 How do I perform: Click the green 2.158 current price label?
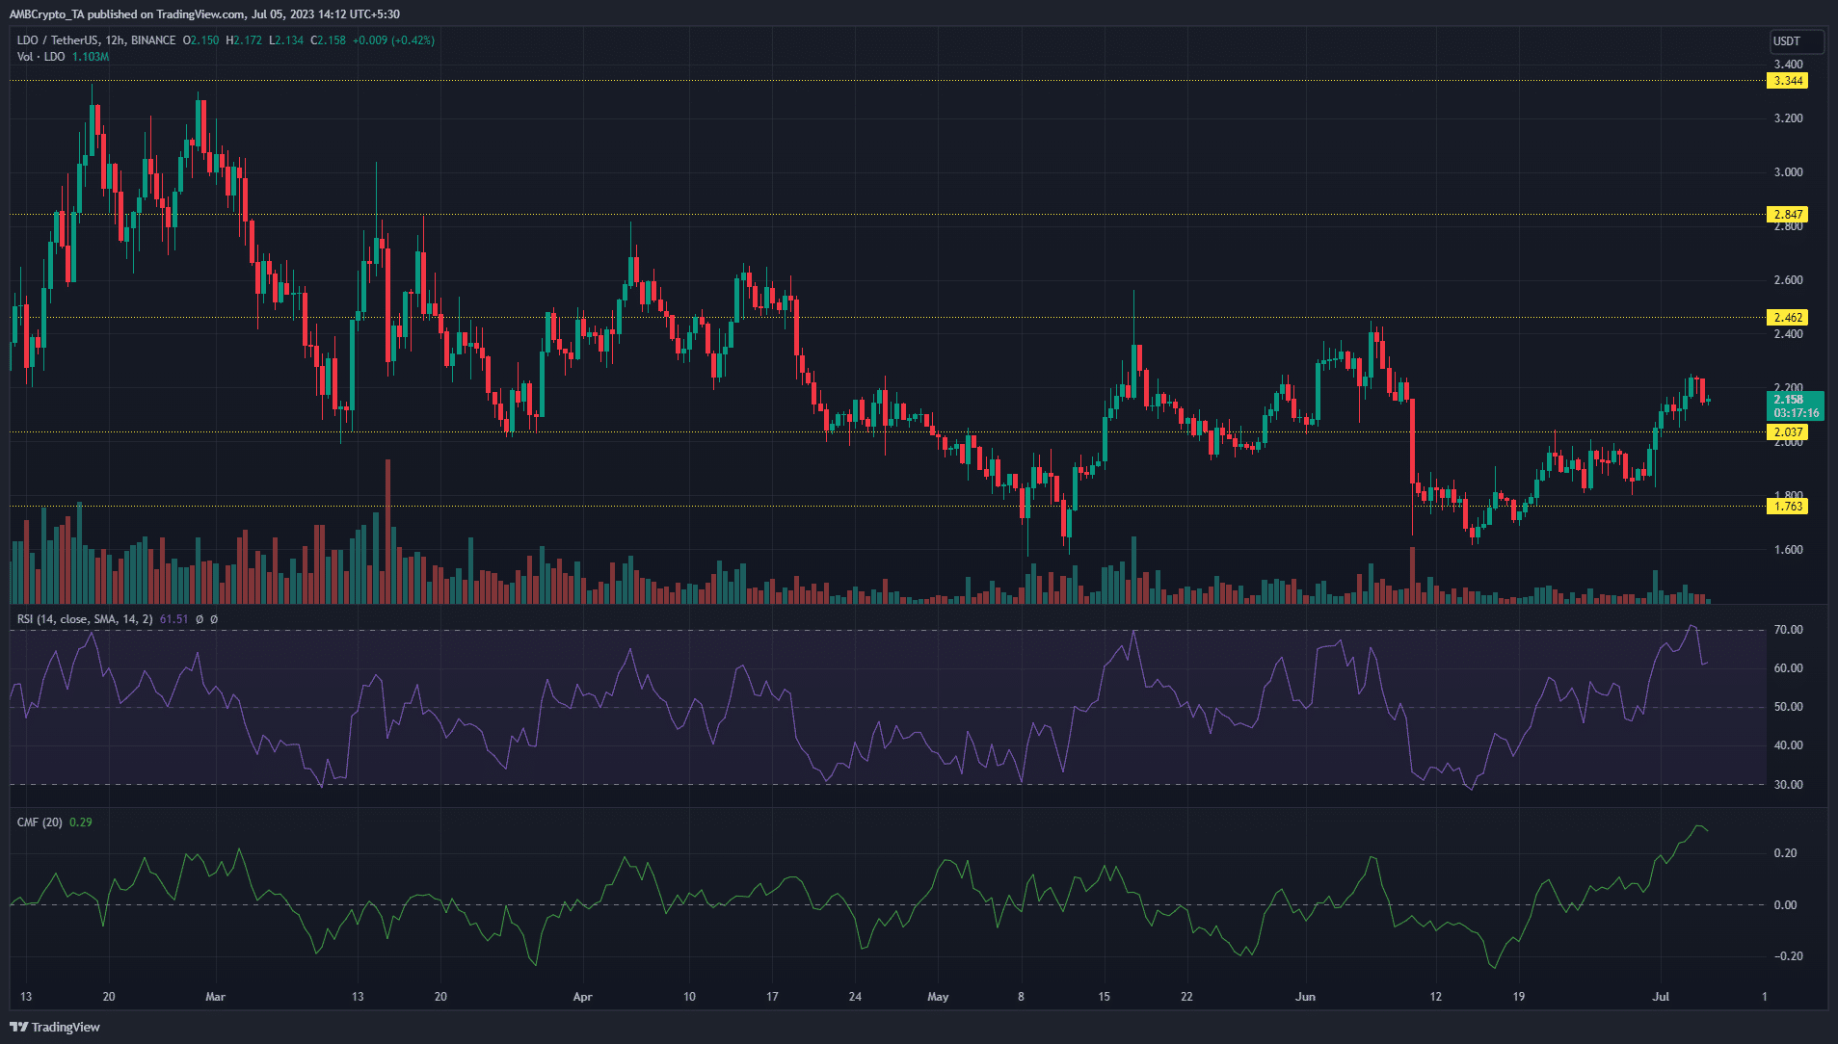tap(1795, 405)
